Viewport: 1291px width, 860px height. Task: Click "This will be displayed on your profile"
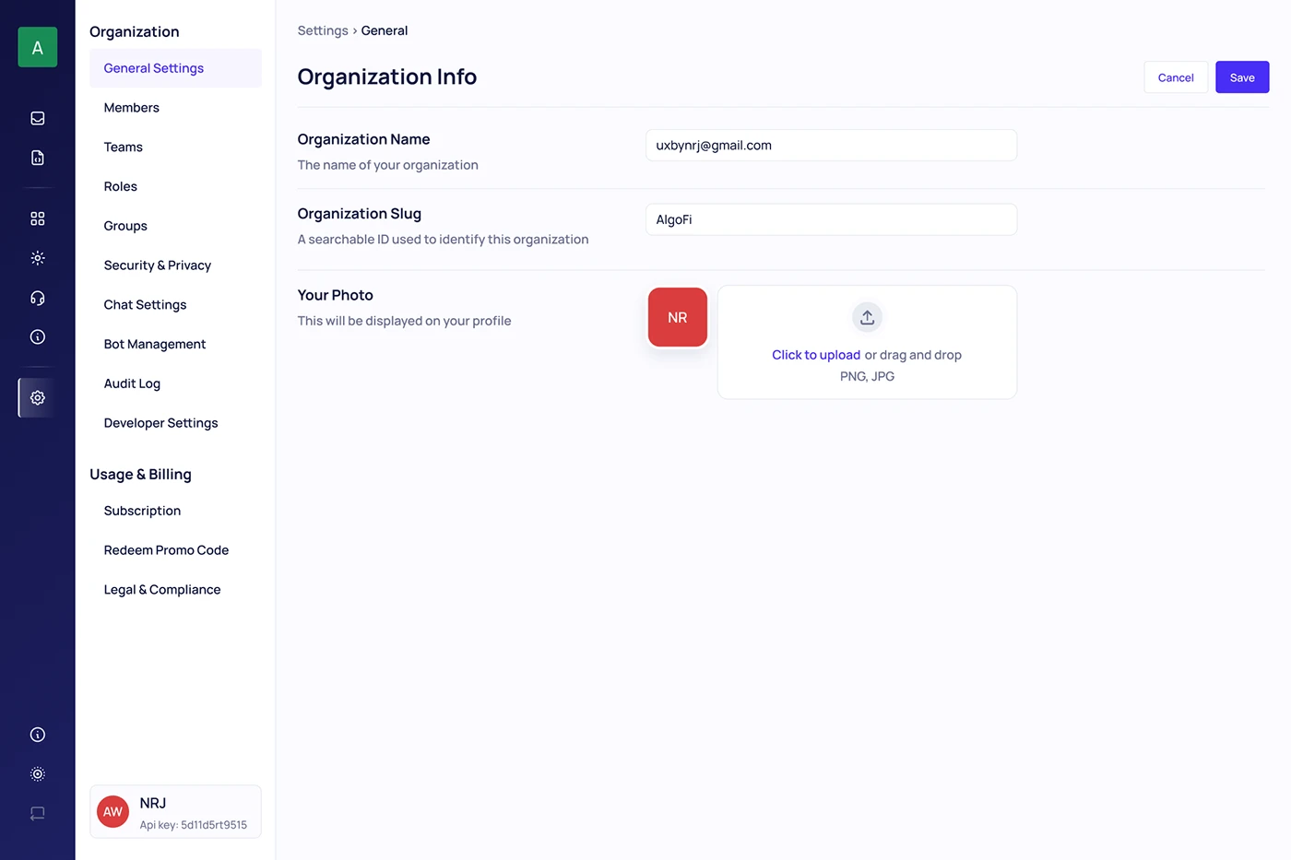(x=404, y=321)
